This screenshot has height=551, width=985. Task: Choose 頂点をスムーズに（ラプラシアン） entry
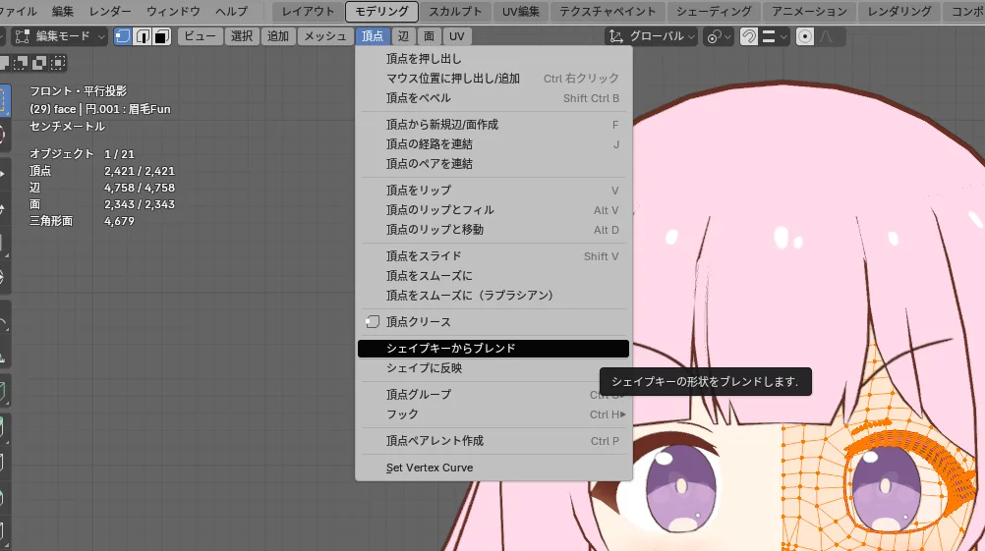(493, 295)
